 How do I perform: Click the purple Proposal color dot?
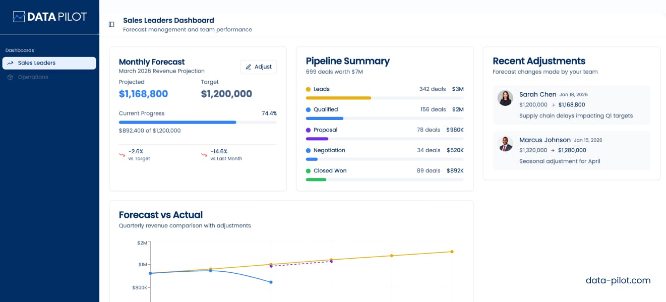(308, 130)
